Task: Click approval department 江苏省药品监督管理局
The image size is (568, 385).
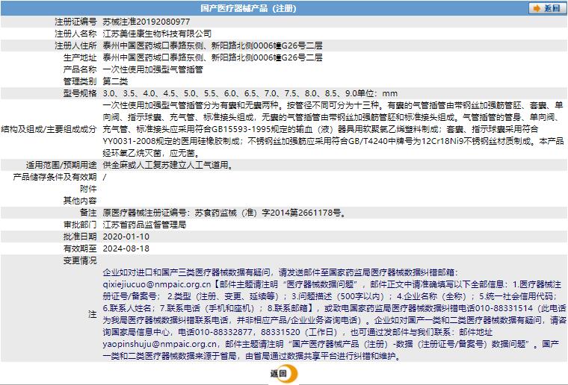Action: coord(144,225)
